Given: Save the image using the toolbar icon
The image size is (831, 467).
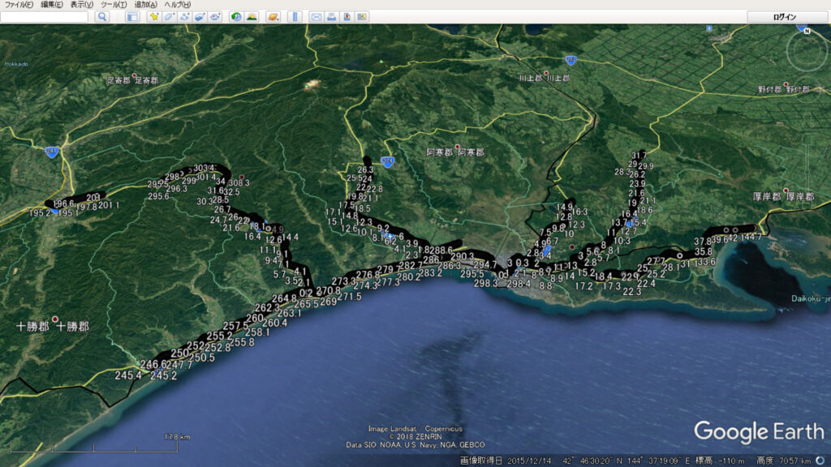Looking at the screenshot, I should coord(347,16).
